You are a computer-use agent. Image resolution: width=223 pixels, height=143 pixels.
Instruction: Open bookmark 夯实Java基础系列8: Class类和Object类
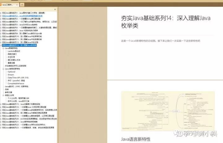coord(22,33)
